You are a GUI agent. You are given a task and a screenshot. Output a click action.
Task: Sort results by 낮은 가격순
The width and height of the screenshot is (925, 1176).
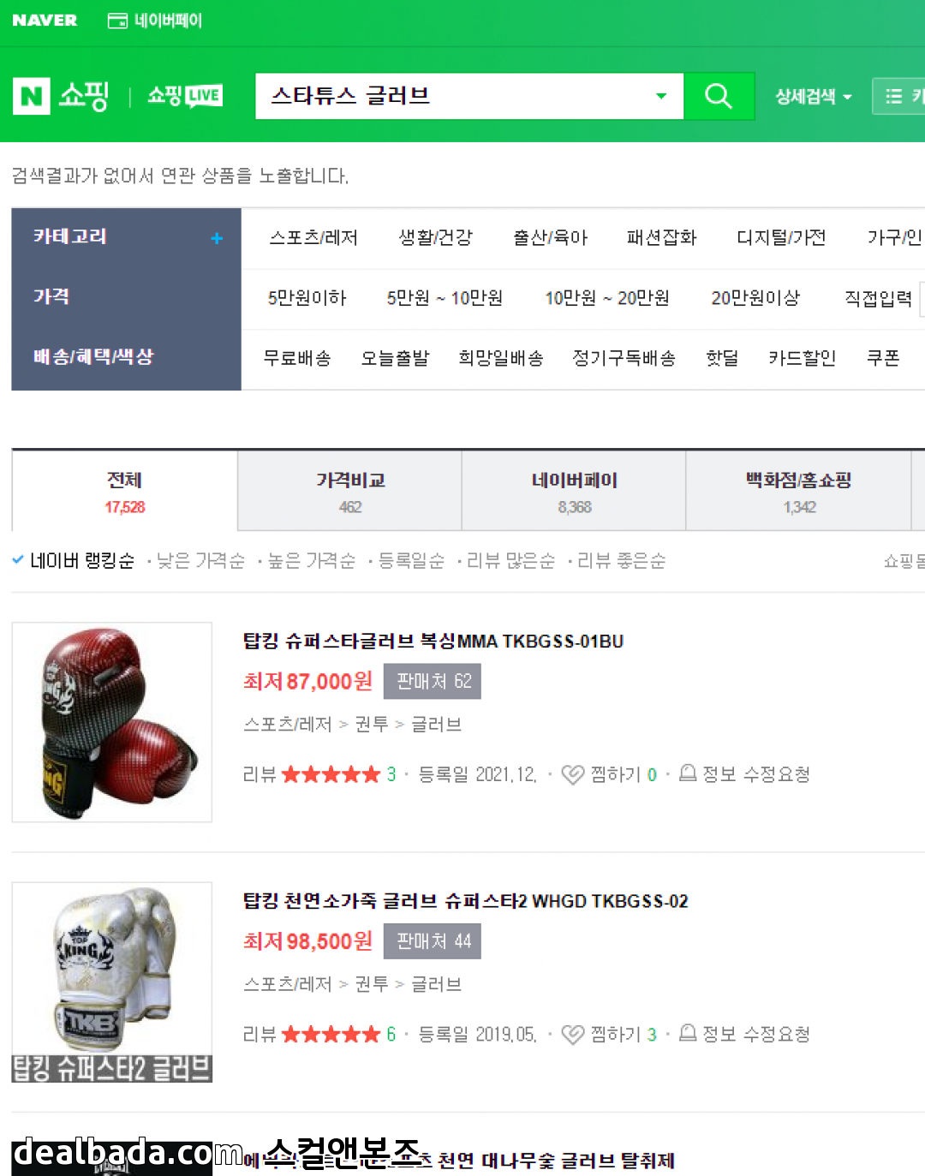click(200, 561)
